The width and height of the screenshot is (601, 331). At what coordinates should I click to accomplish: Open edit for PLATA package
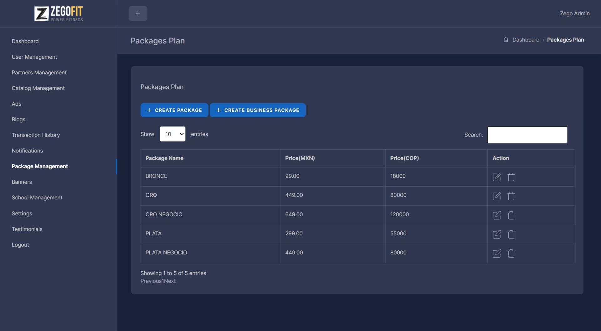click(x=497, y=234)
